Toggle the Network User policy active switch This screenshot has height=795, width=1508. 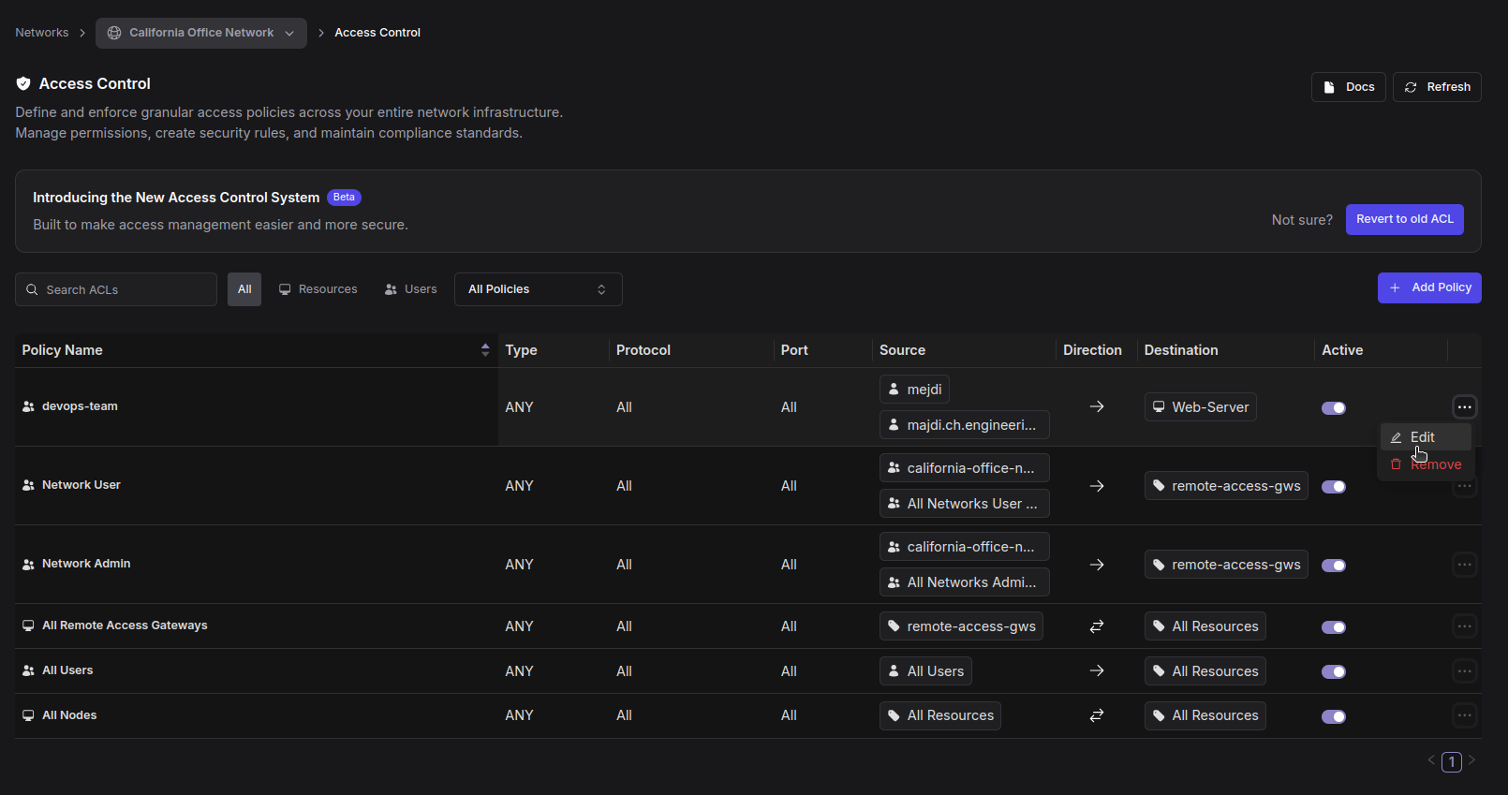[x=1333, y=487]
